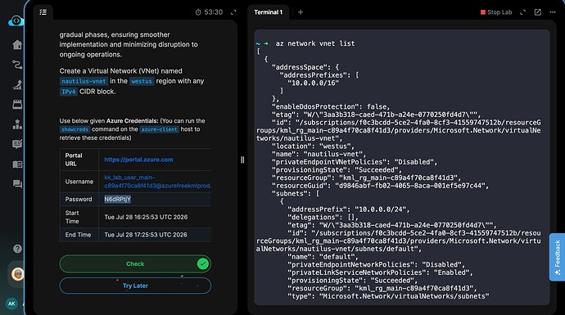Viewport: 565px width, 315px height.
Task: Open the help question mark icon
Action: coord(17,249)
